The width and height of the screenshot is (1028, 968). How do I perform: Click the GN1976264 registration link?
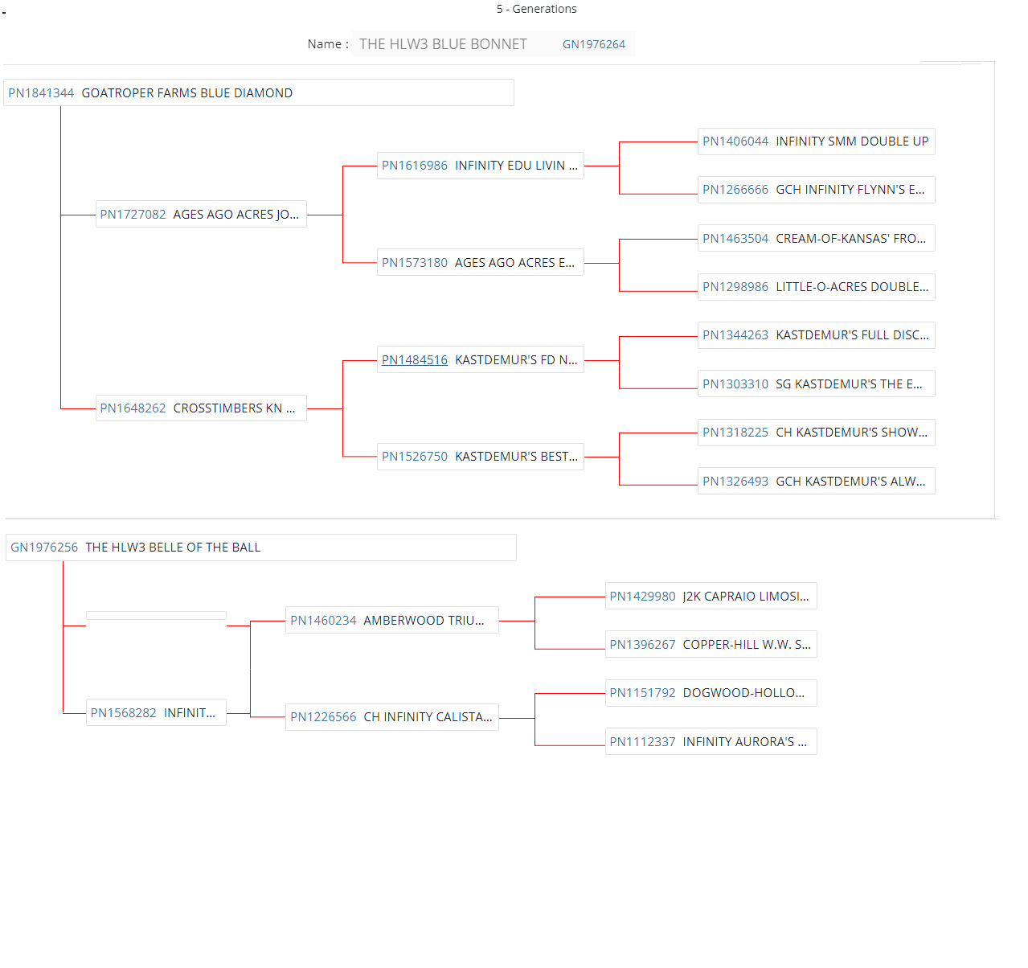[593, 44]
